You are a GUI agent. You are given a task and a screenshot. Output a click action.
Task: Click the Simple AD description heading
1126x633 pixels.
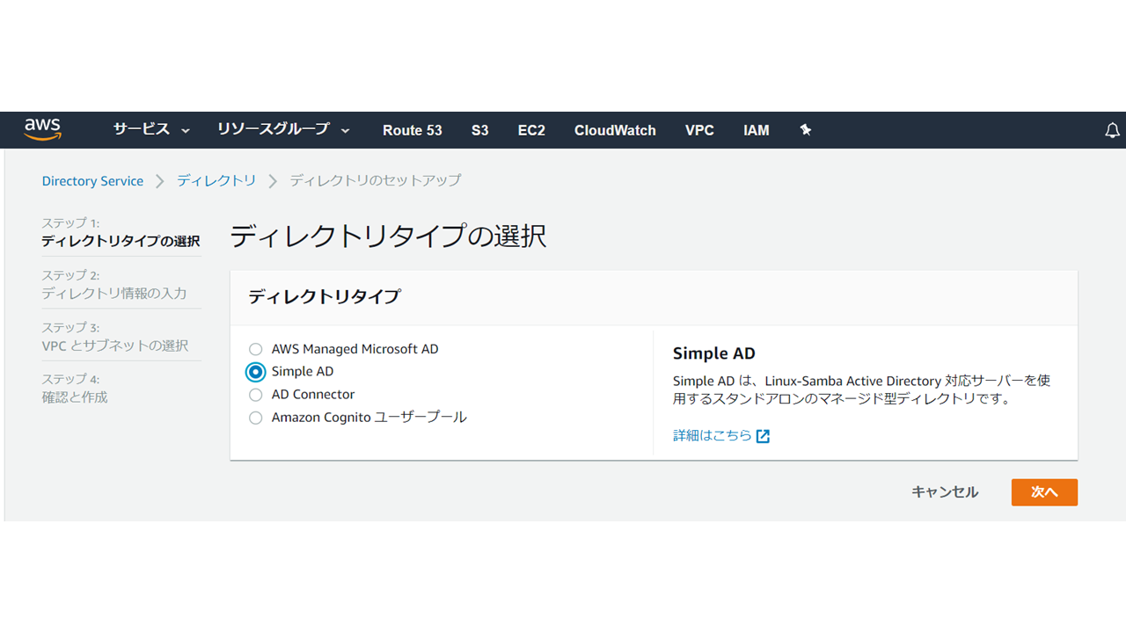click(714, 353)
